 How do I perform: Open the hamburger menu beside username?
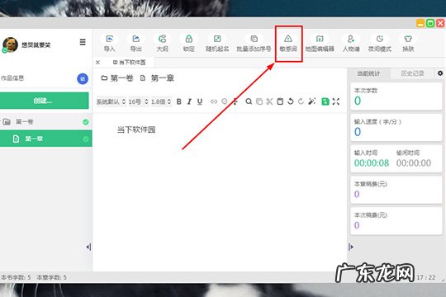click(83, 42)
